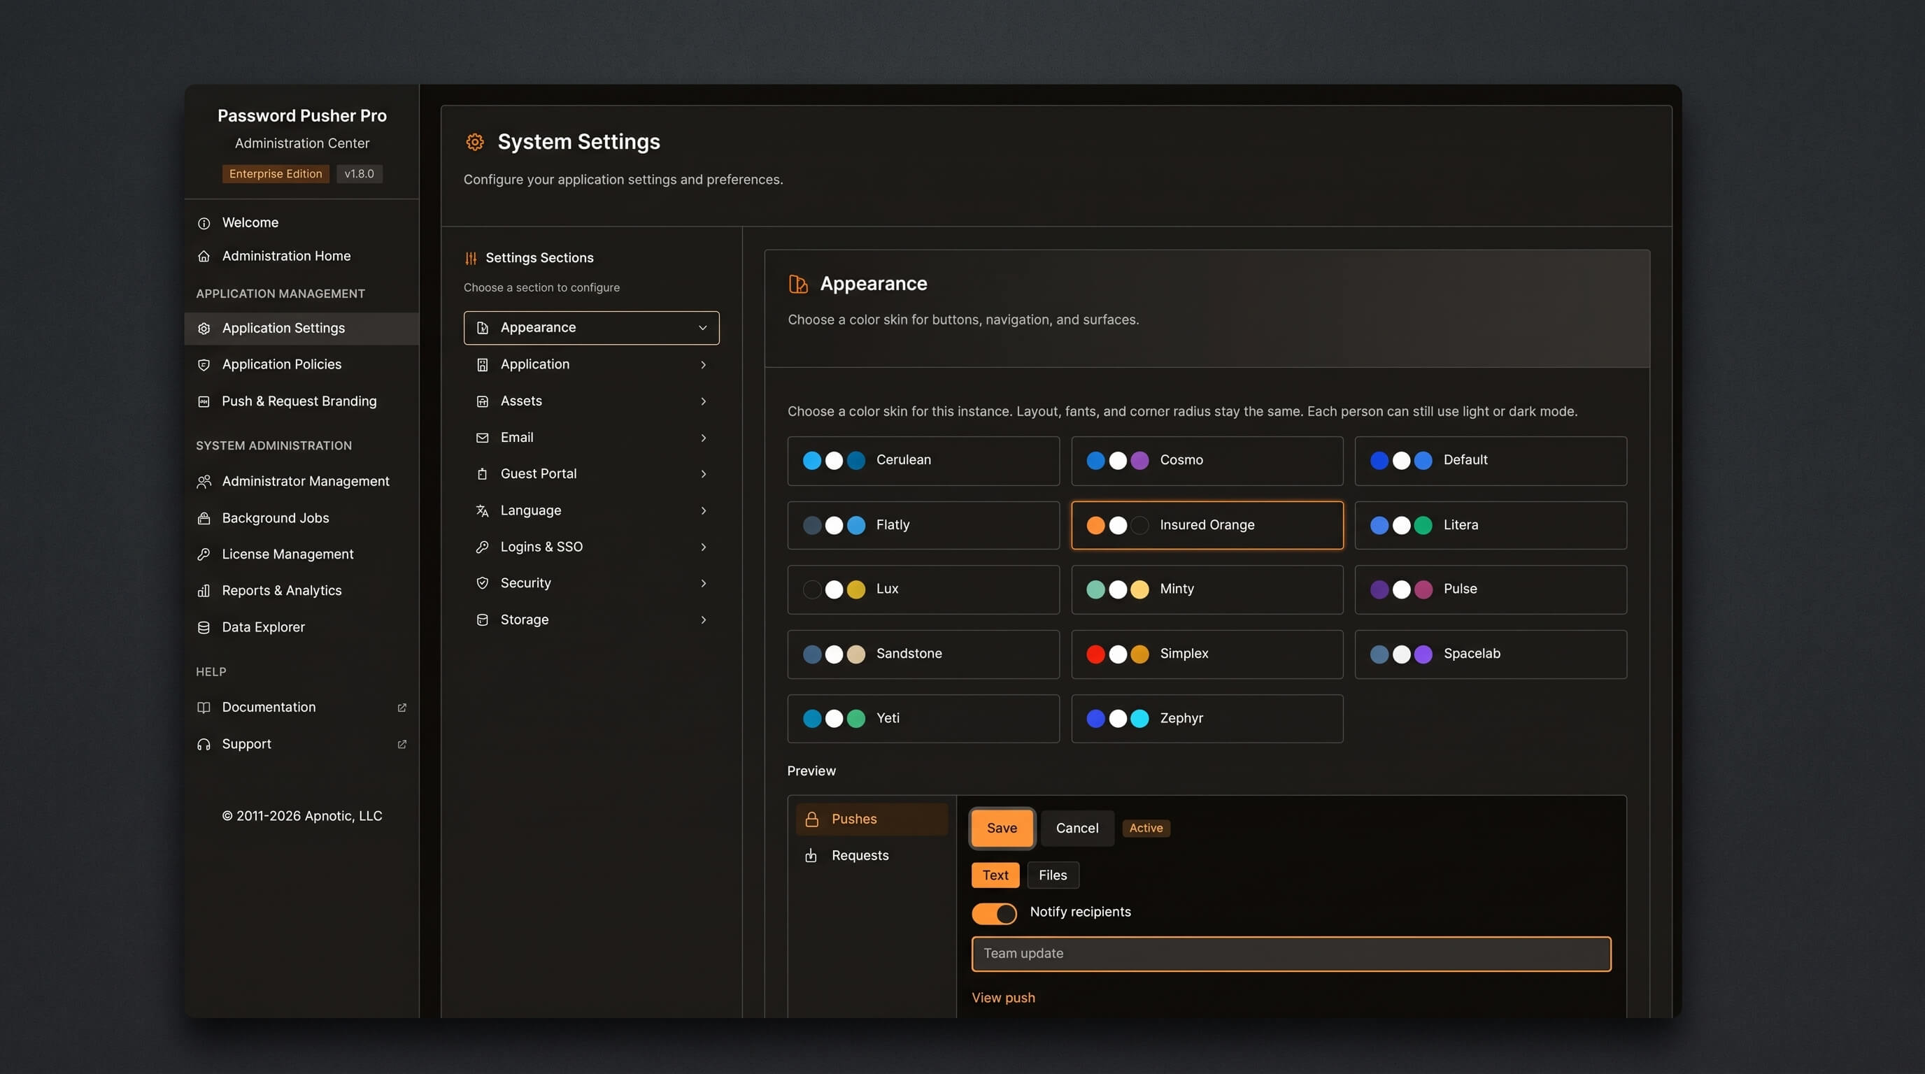Click the Enterprise Edition badge
Screen dimensions: 1925x1074
[x=275, y=174]
